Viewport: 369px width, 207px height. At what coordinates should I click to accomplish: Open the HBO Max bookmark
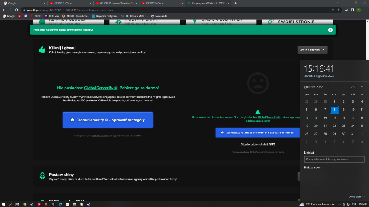click(x=52, y=16)
